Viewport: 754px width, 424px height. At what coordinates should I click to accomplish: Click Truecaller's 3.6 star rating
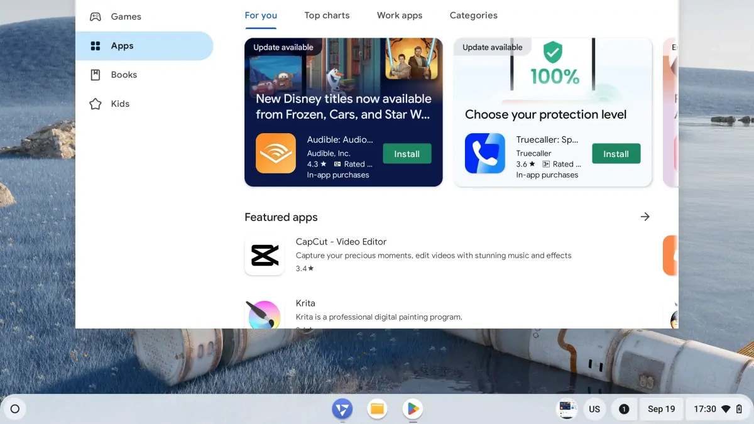[x=526, y=164]
